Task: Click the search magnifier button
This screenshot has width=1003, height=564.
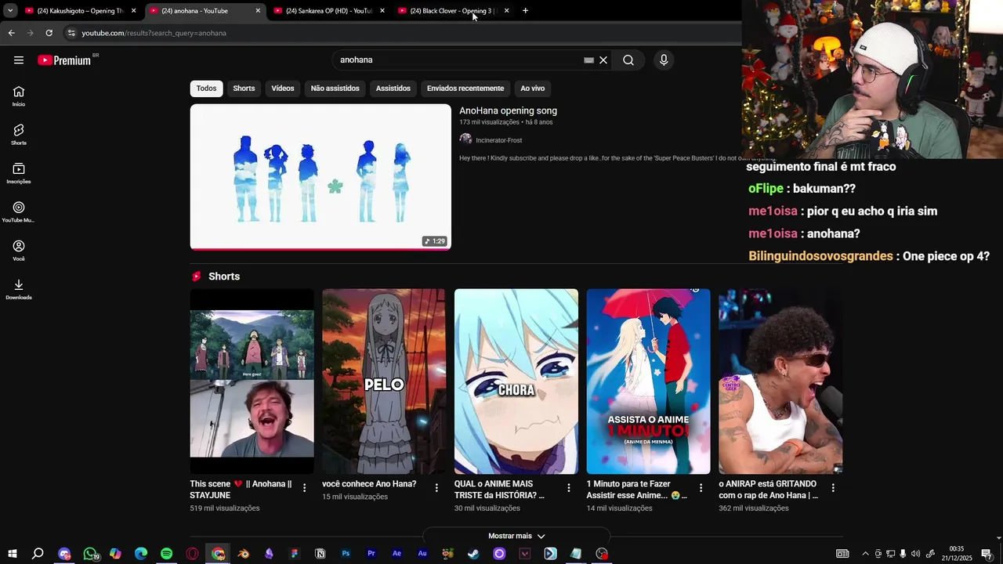Action: click(628, 60)
